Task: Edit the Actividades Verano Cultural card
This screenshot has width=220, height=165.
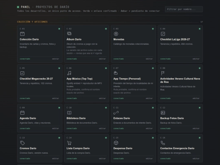Action: pyautogui.click(x=196, y=98)
